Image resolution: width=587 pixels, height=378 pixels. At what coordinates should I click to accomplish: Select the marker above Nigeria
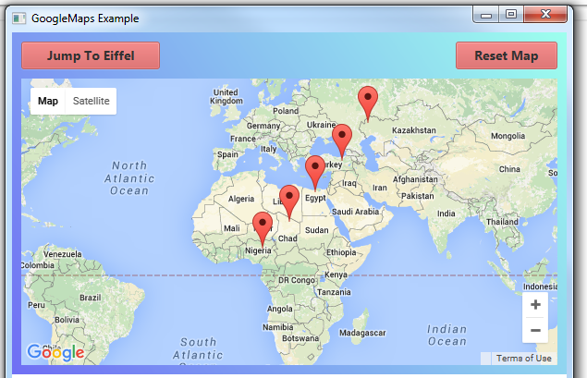tap(263, 229)
